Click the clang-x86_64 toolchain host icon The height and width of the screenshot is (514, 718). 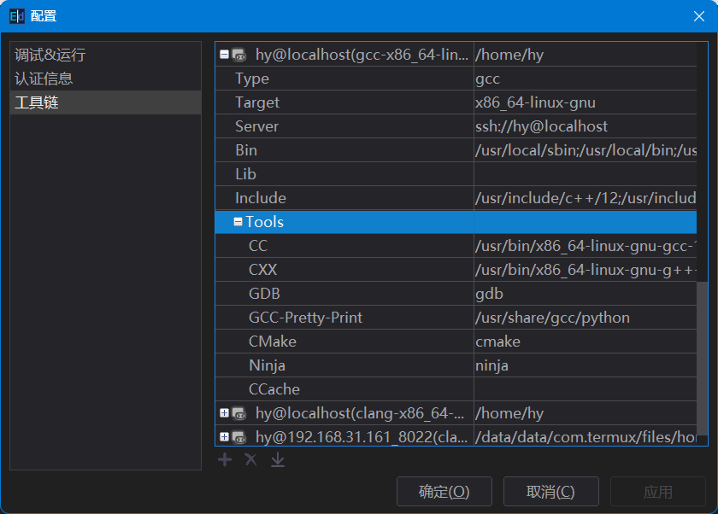coord(239,413)
